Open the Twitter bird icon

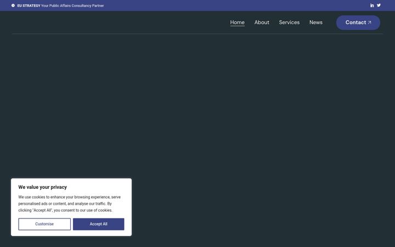[x=379, y=5]
